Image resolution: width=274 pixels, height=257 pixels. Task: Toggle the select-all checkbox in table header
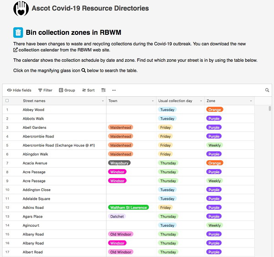7,101
